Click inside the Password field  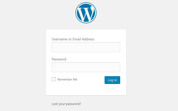tap(86, 67)
